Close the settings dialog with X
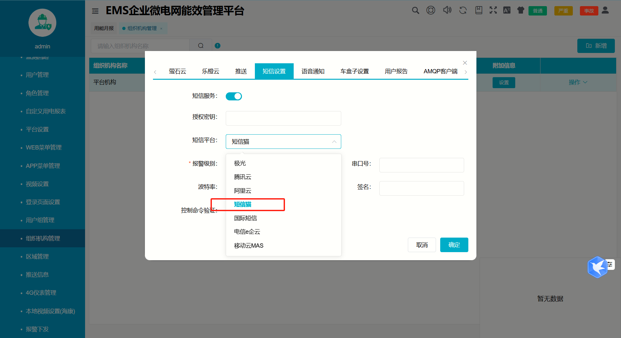The width and height of the screenshot is (621, 338). tap(465, 63)
